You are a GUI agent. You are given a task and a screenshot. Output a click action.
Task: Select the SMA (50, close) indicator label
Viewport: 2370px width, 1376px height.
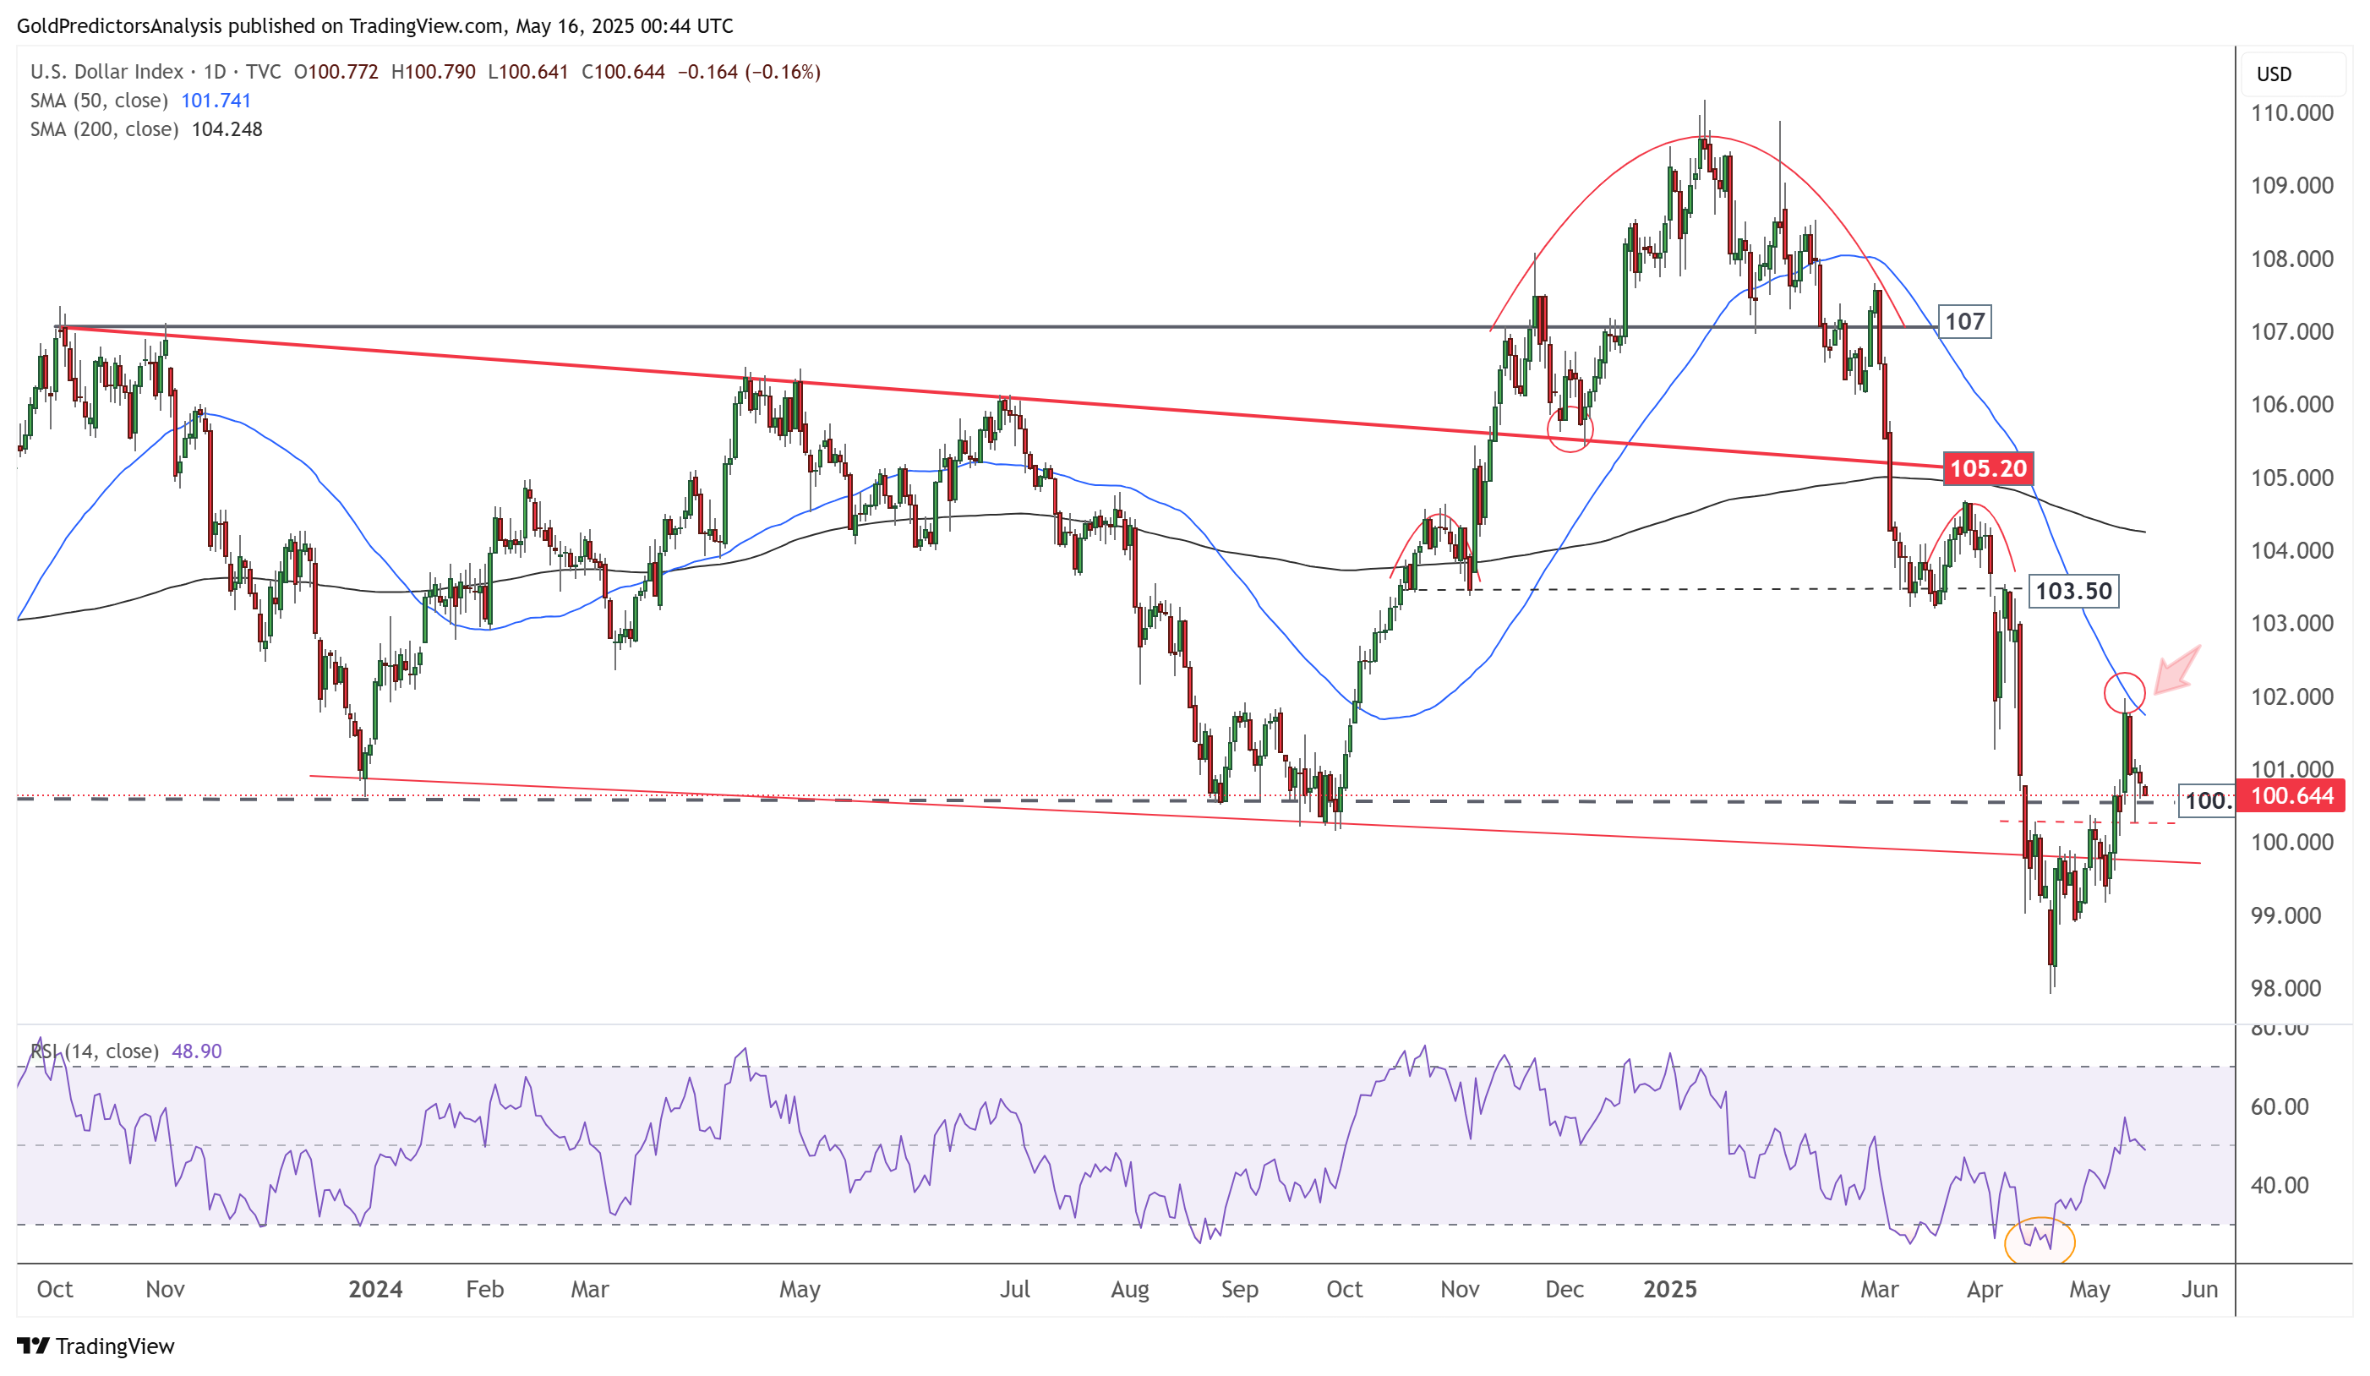[99, 101]
